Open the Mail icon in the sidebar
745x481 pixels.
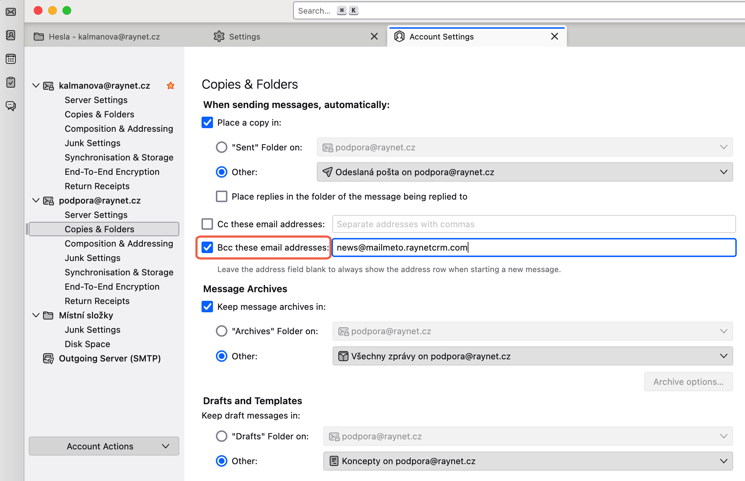click(x=11, y=12)
